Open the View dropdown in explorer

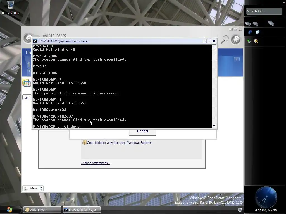coord(31,188)
